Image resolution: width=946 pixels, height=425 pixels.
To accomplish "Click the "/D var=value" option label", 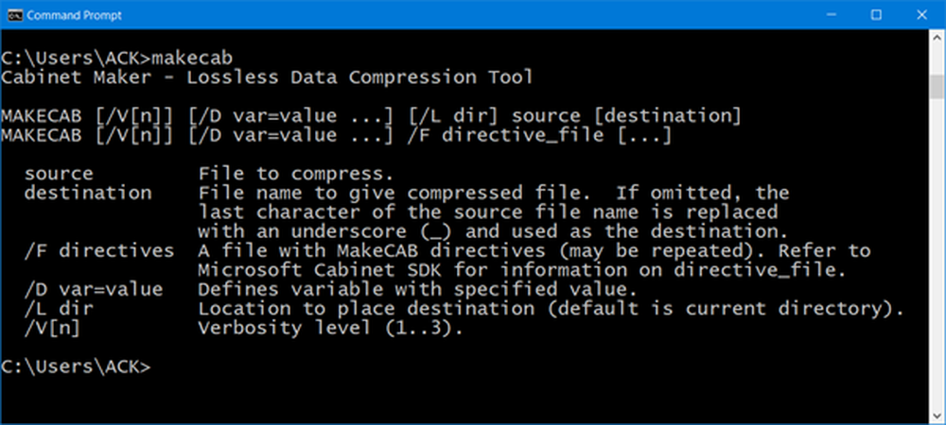I will point(93,289).
